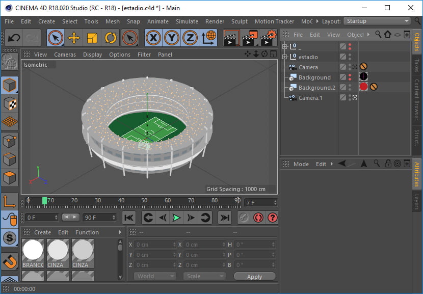
Task: Open the World coordinate system dropdown
Action: 155,276
